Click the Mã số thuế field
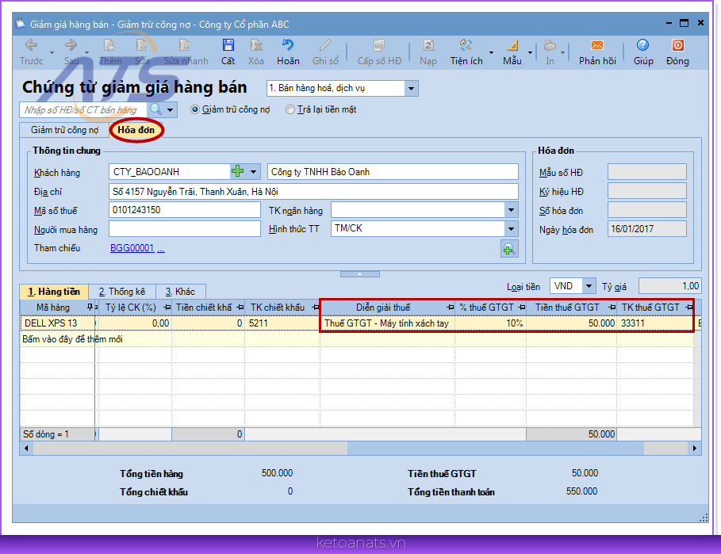 coord(184,210)
